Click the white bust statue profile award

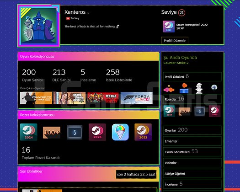tap(199, 88)
